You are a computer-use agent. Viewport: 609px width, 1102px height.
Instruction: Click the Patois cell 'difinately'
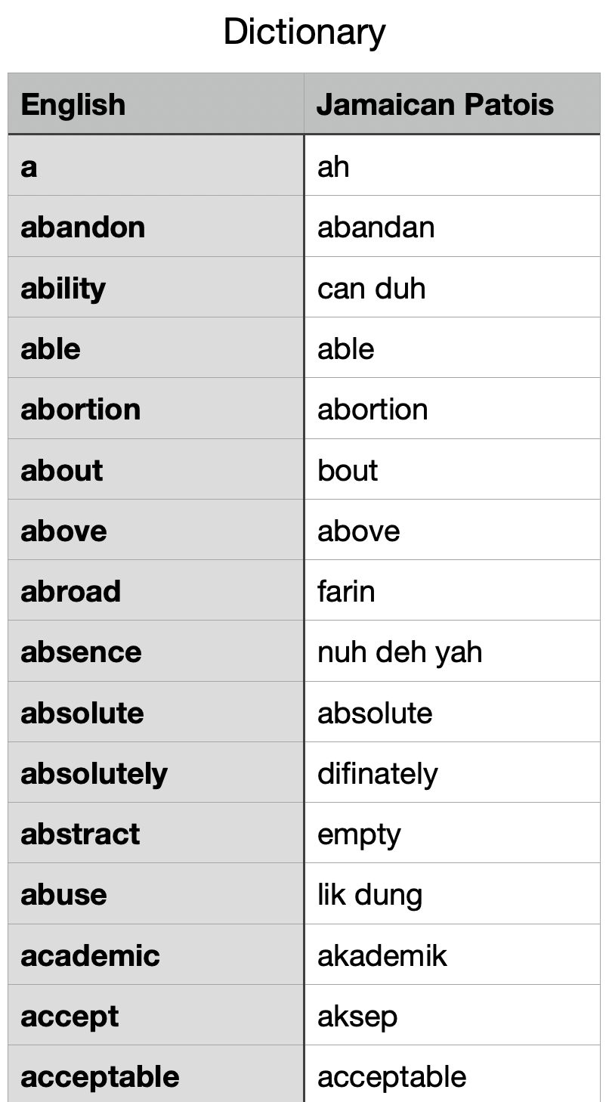click(x=378, y=773)
